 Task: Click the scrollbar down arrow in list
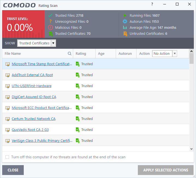coord(191,149)
